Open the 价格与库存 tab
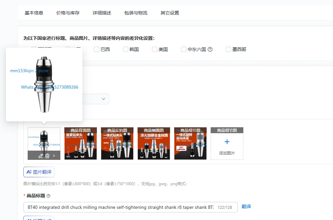 (68, 13)
